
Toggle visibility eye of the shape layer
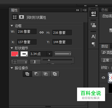(x=103, y=78)
